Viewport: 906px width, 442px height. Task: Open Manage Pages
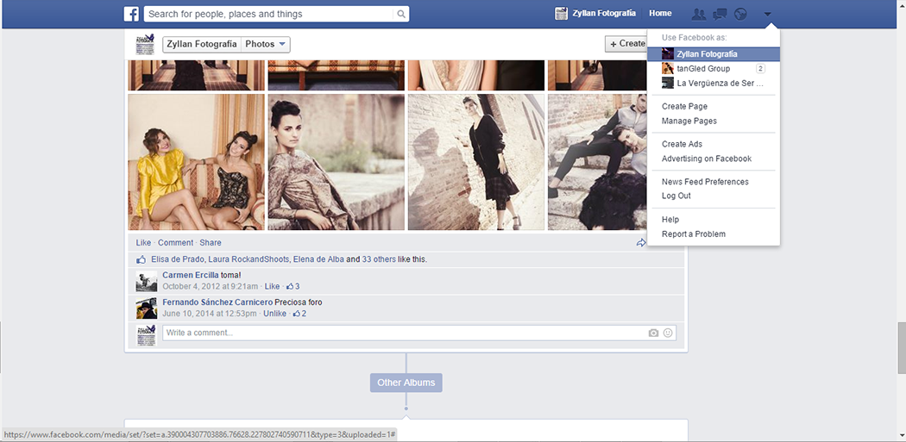pos(689,121)
